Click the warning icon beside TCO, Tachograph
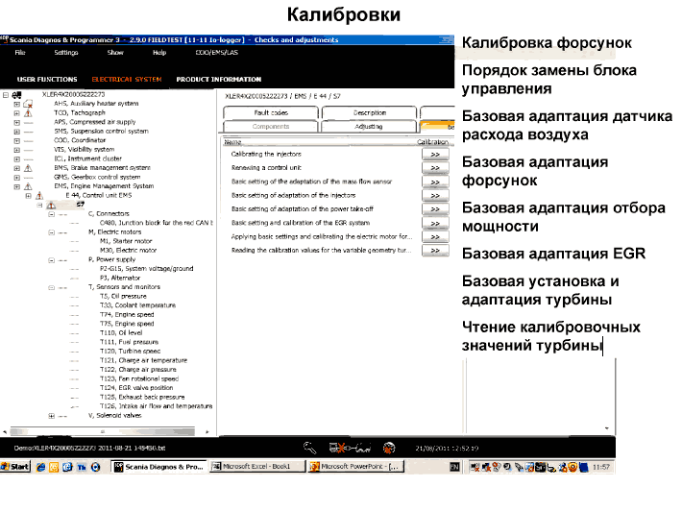The image size is (682, 511). pos(28,112)
